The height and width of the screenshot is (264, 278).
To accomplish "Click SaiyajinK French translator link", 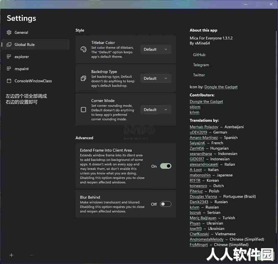I will click(197, 143).
